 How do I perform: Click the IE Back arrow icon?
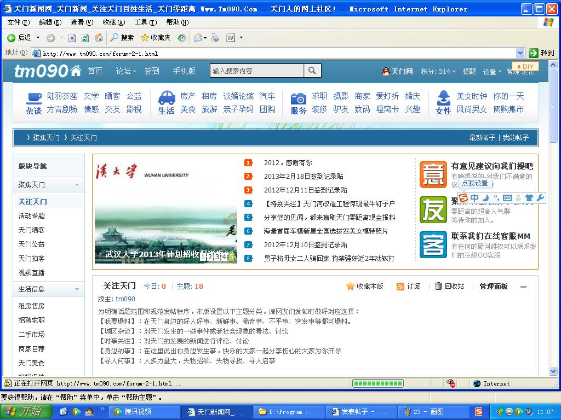tap(11, 38)
